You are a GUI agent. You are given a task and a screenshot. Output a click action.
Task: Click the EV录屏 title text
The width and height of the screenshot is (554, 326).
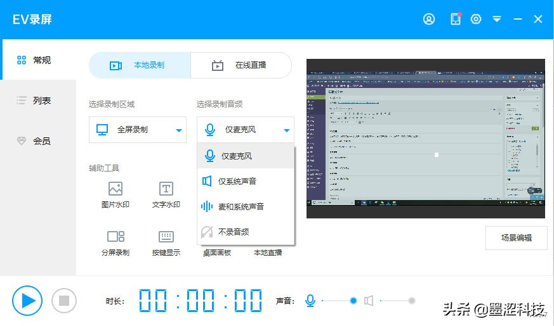coord(32,20)
